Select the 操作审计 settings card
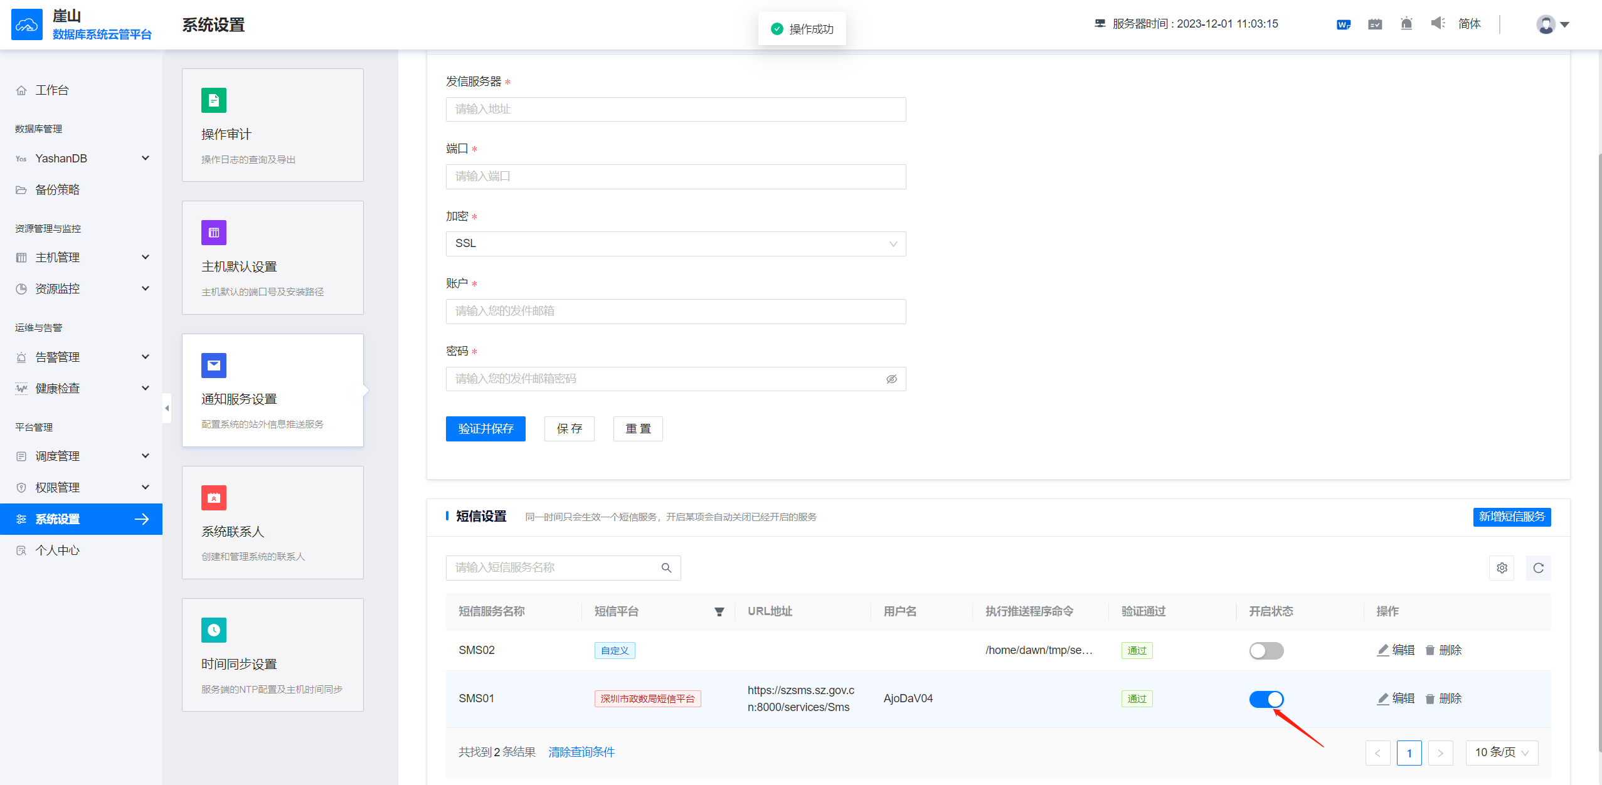1602x785 pixels. 272,125
